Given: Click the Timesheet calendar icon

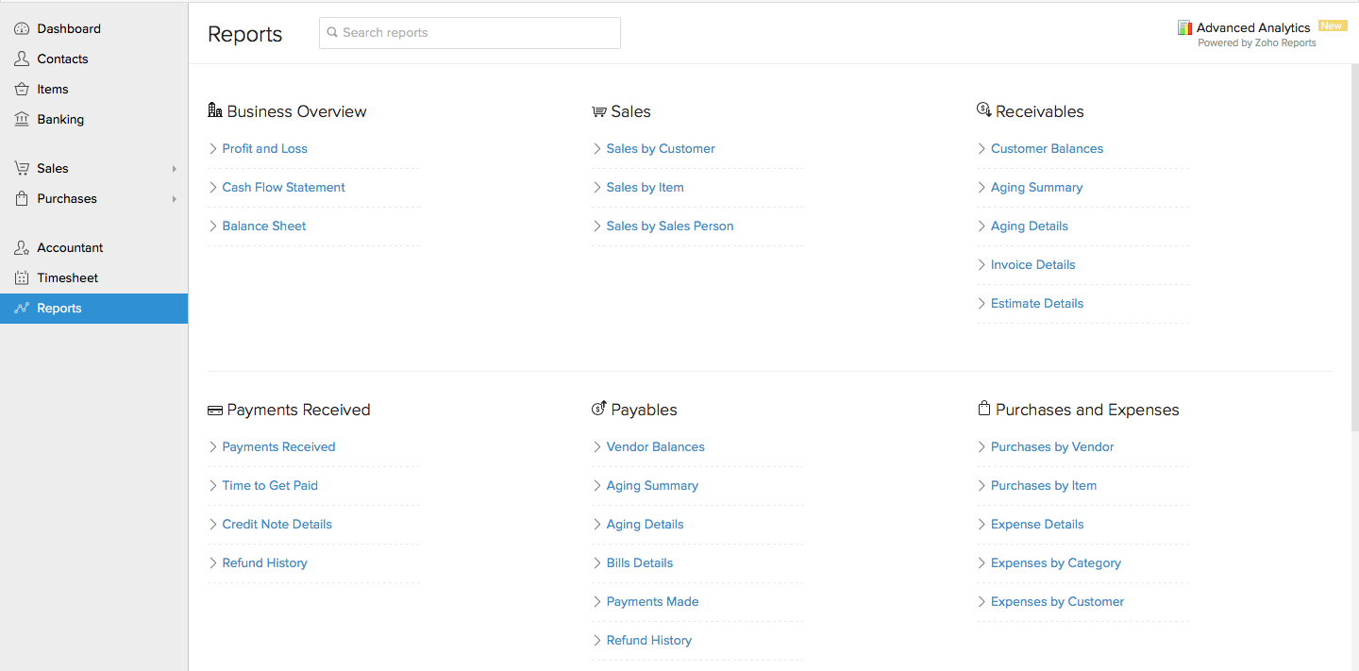Looking at the screenshot, I should tap(22, 278).
